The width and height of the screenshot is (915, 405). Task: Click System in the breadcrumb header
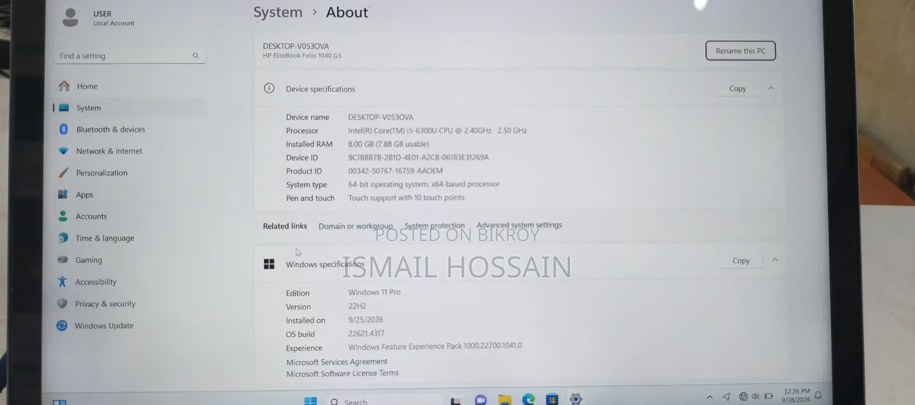(x=278, y=13)
